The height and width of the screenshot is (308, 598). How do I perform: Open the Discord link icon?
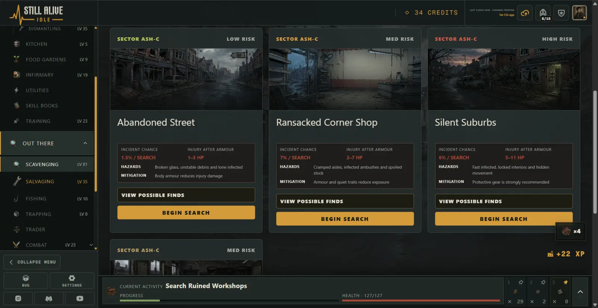coord(49,298)
